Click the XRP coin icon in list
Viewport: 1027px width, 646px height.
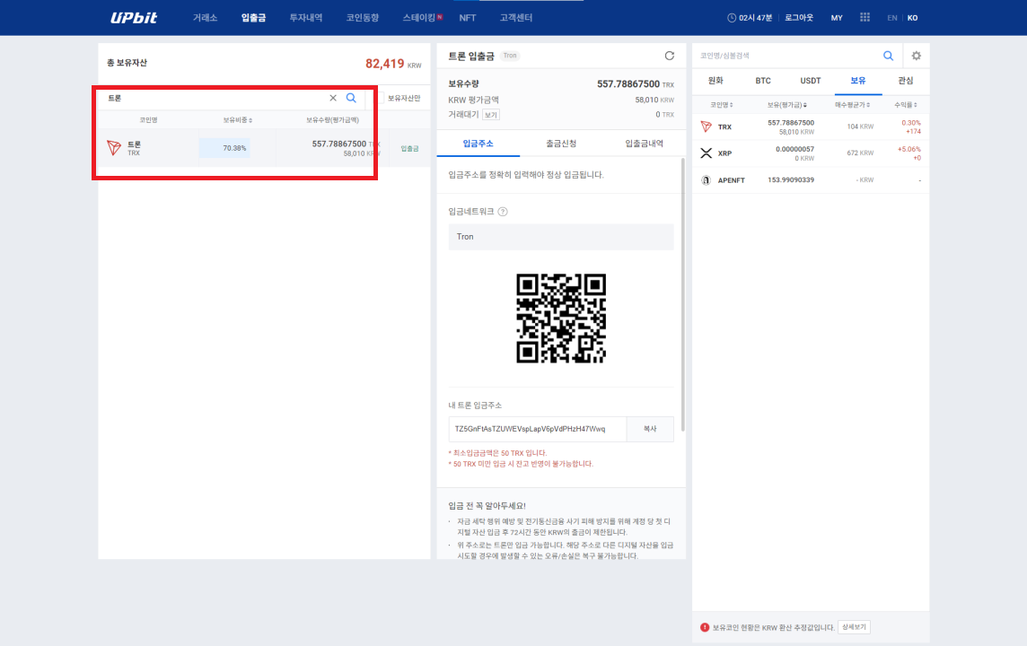tap(706, 153)
